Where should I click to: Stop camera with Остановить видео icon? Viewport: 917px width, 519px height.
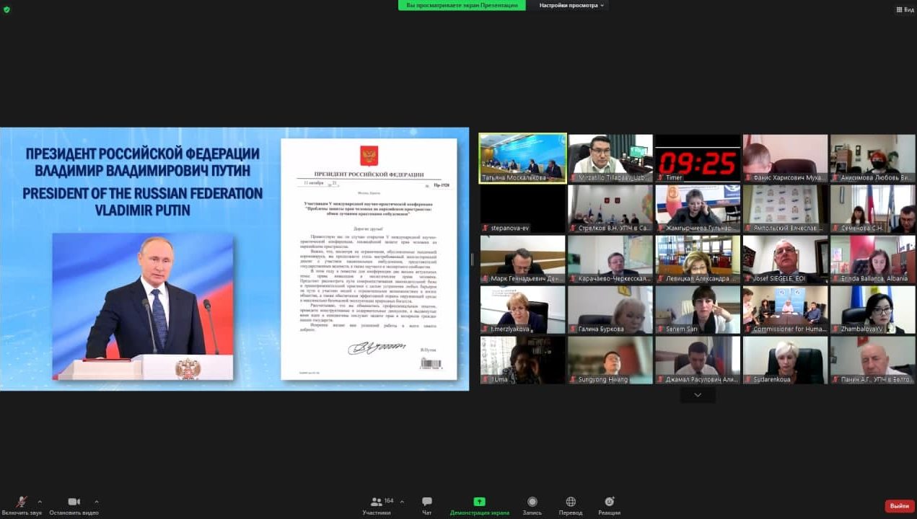point(74,502)
